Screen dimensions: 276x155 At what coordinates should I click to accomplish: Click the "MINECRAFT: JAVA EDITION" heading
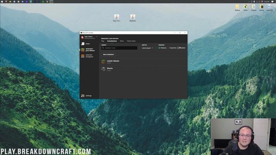pos(110,38)
